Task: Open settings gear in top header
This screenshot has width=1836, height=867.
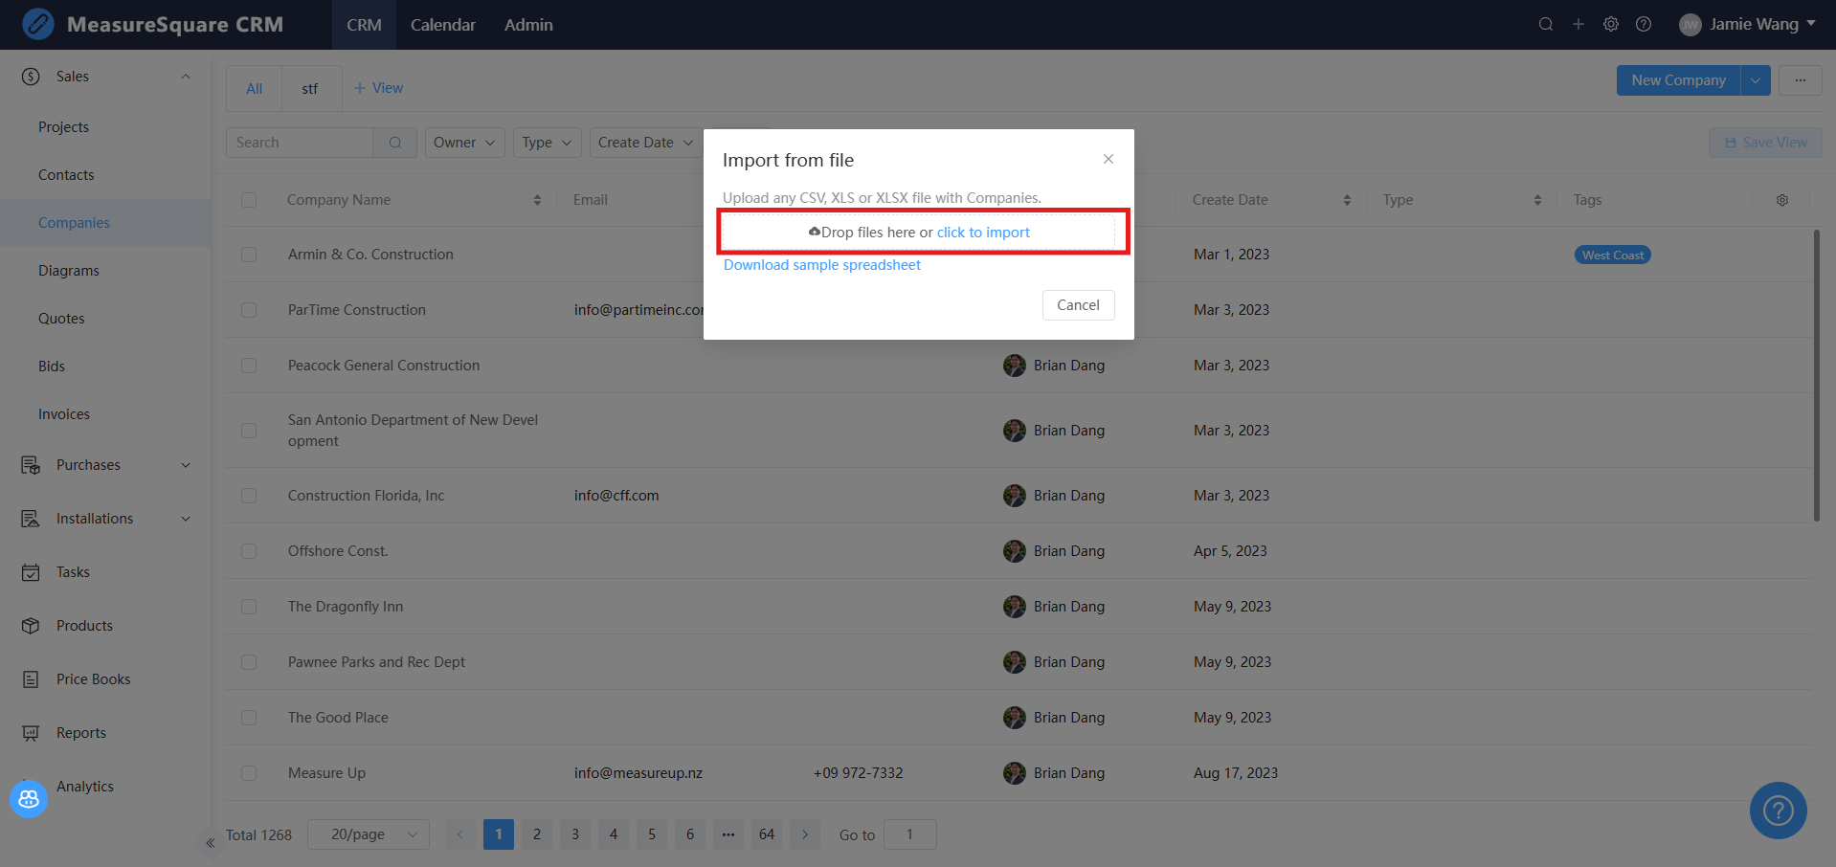Action: pos(1611,24)
